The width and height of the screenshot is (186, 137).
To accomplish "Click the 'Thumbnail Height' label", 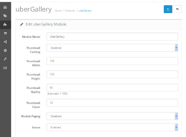I will [33, 77].
